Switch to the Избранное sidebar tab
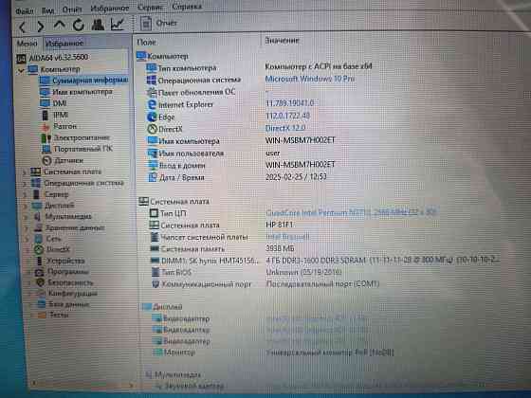531x398 pixels. point(64,43)
